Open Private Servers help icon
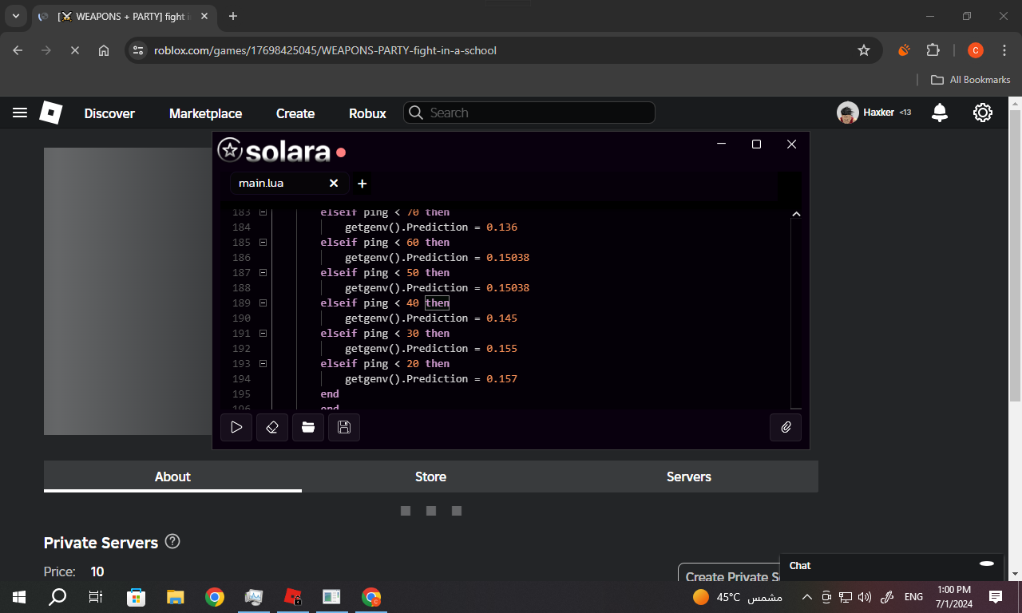This screenshot has width=1022, height=613. click(172, 542)
